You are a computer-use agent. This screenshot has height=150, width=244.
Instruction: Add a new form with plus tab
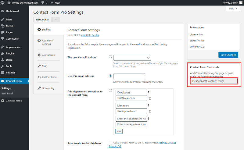coord(56,20)
